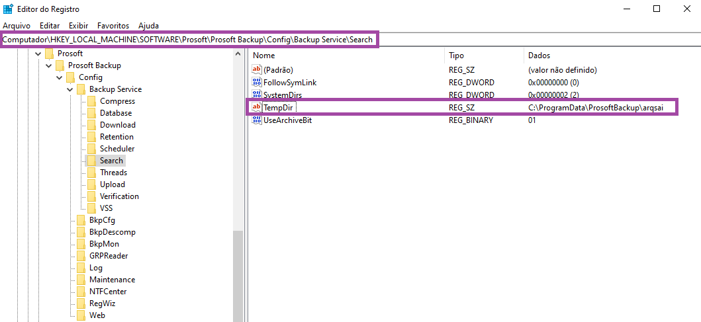Image resolution: width=701 pixels, height=322 pixels.
Task: Click the Maintenance folder icon
Action: 81,280
